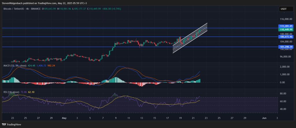The image size is (296, 128).
Task: Click the green 110,449.99 current price label
Action: [286, 29]
